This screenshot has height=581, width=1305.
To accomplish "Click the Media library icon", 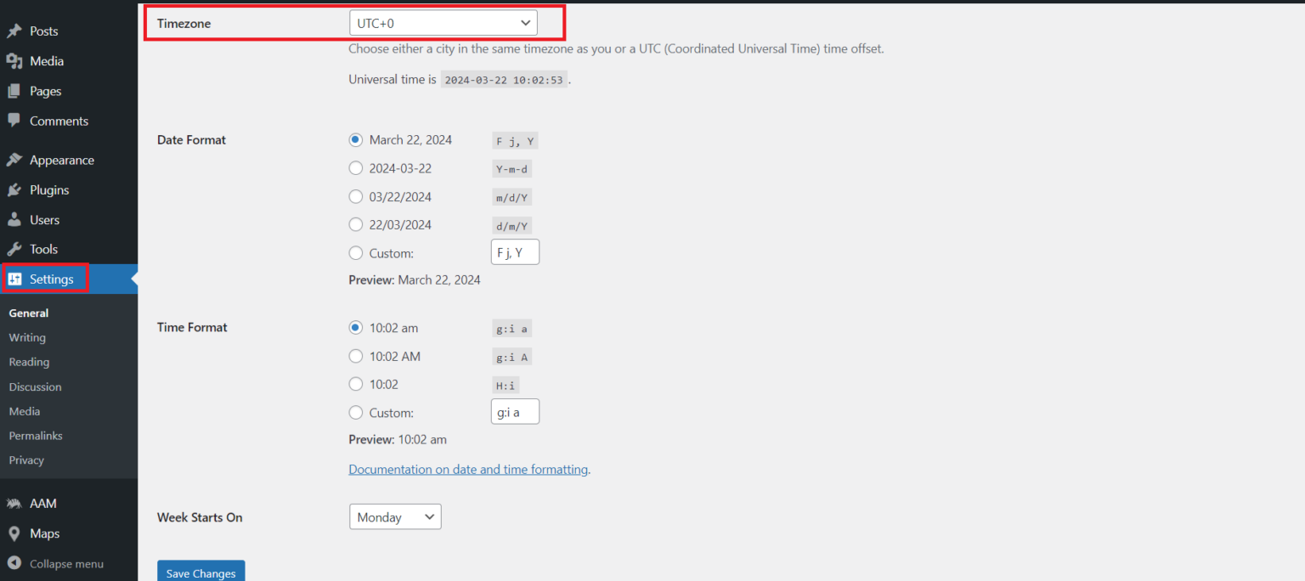I will 14,60.
